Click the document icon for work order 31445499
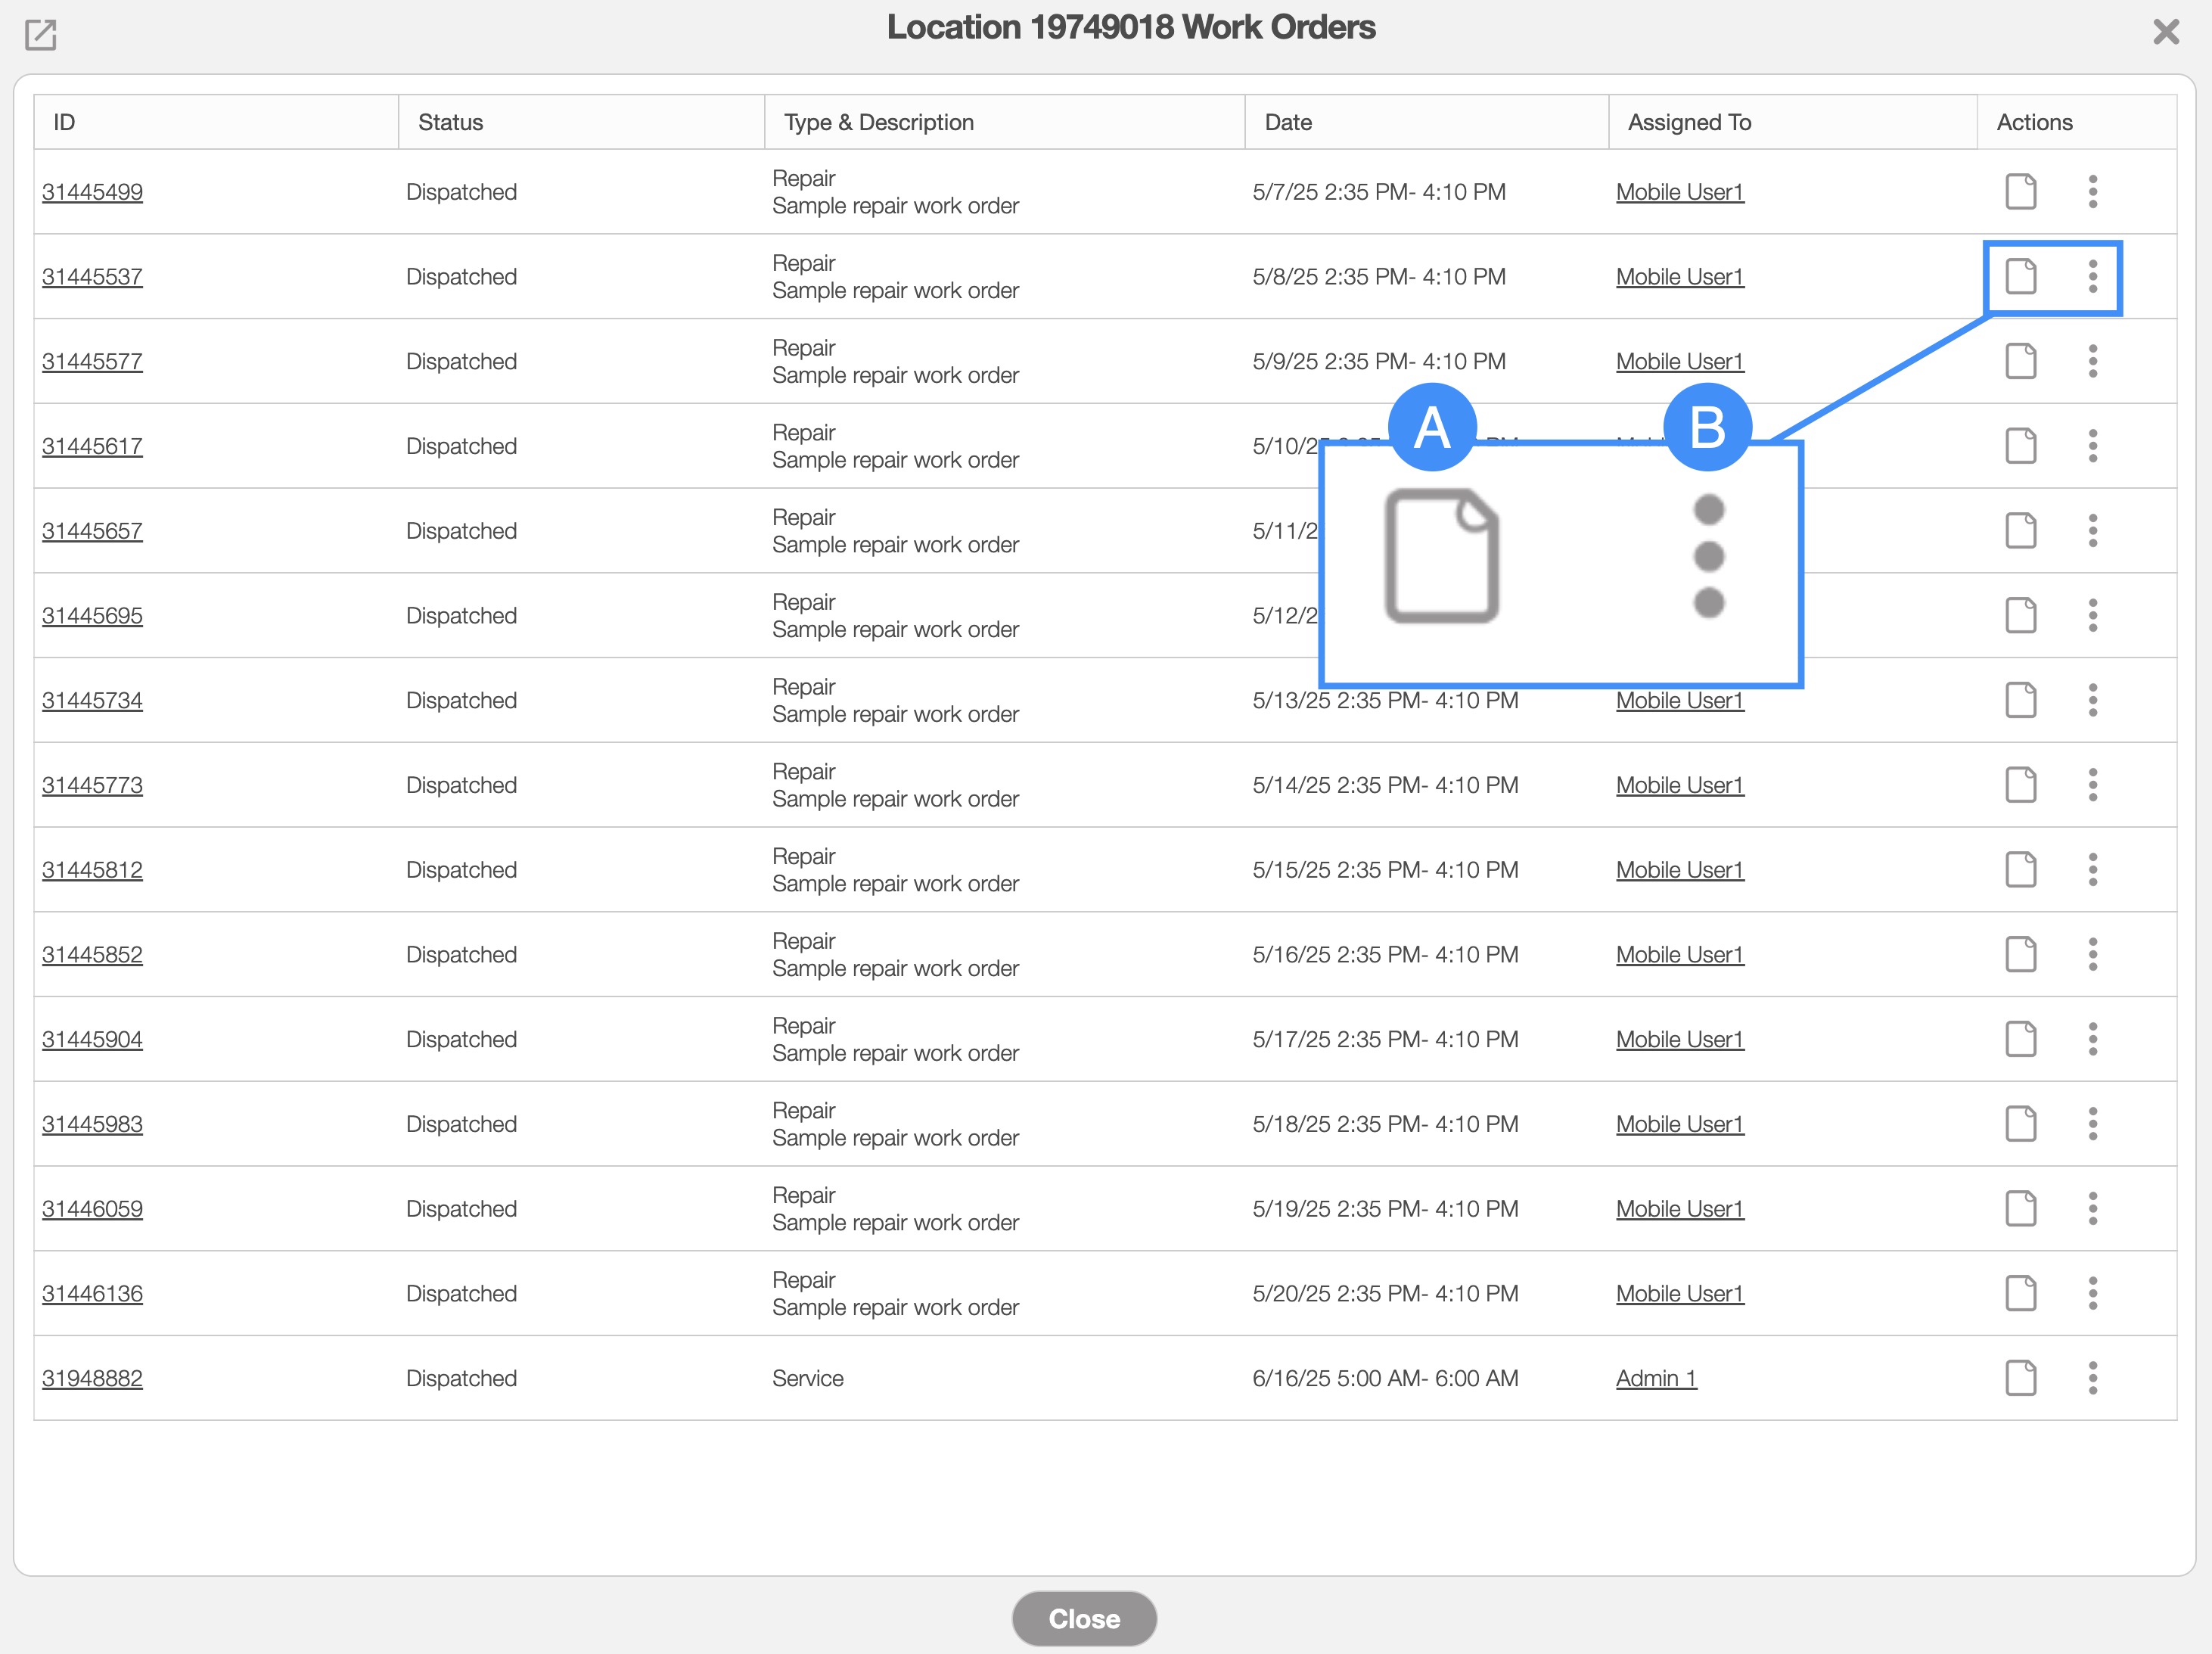This screenshot has width=2212, height=1654. [x=2020, y=191]
